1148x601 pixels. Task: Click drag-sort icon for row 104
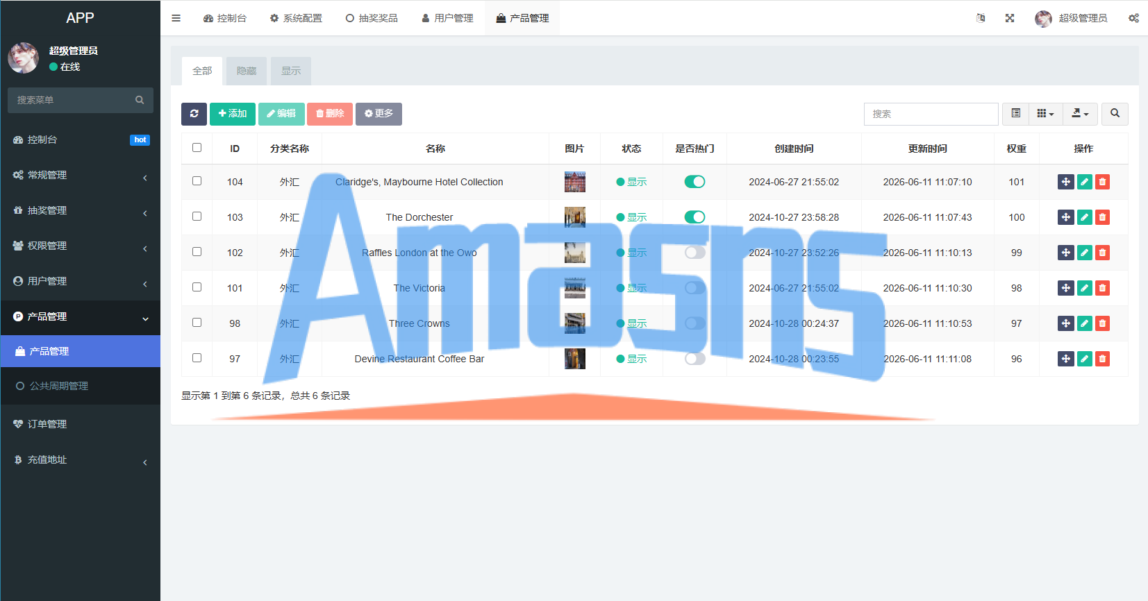pyautogui.click(x=1066, y=182)
